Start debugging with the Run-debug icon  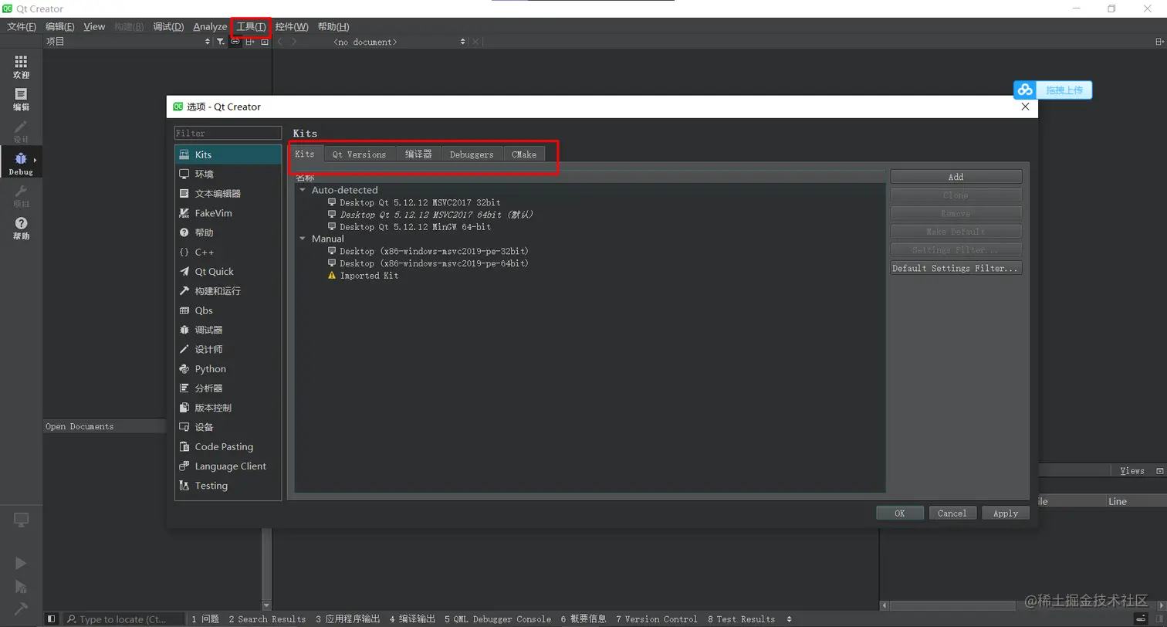click(21, 586)
